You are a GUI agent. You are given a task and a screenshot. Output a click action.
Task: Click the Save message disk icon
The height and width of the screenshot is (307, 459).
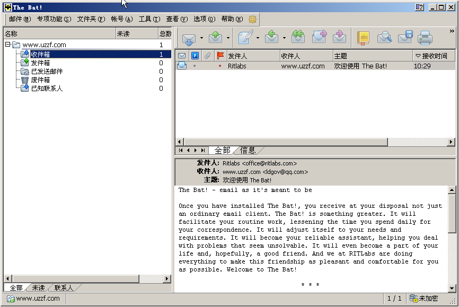click(405, 37)
